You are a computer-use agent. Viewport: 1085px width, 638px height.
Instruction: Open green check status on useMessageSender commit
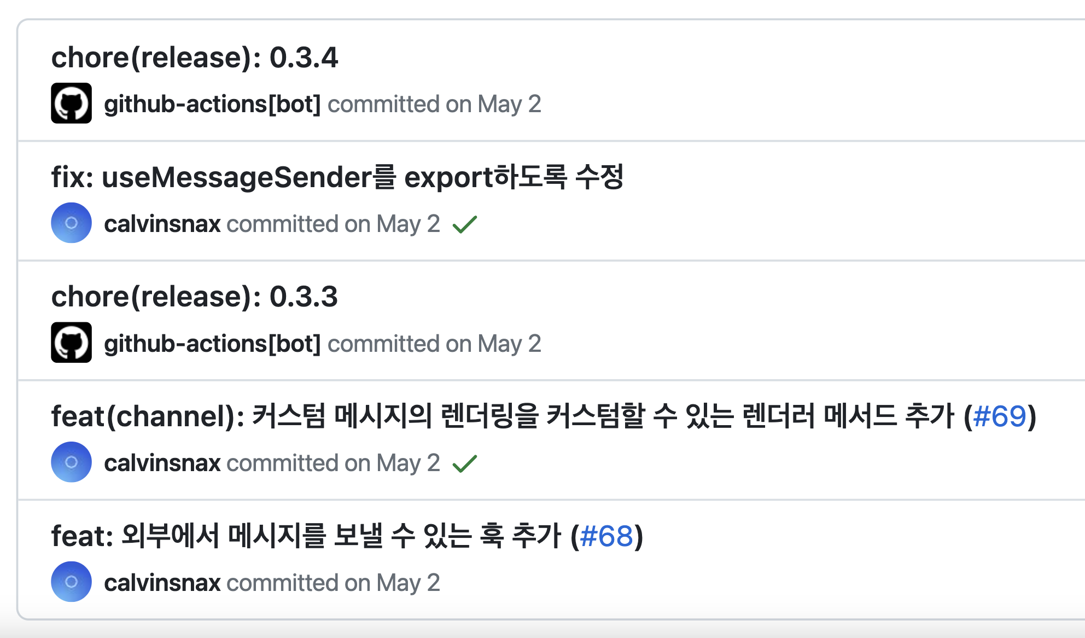coord(465,224)
